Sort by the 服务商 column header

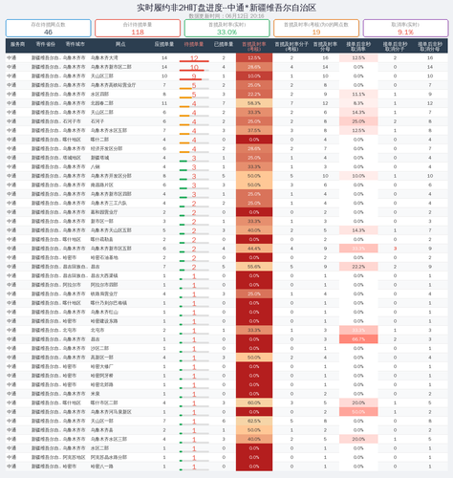pos(17,44)
